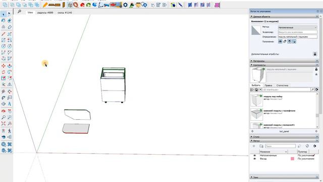
Task: Toggle the receive shadows icon in entity info
Action: pos(289,41)
